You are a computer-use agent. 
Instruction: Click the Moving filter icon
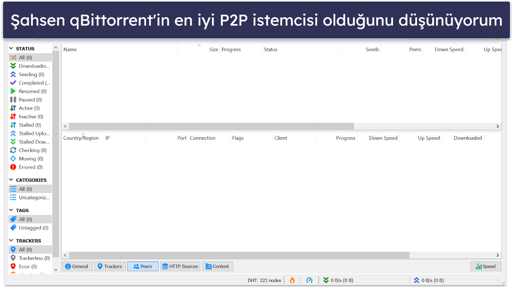(13, 159)
